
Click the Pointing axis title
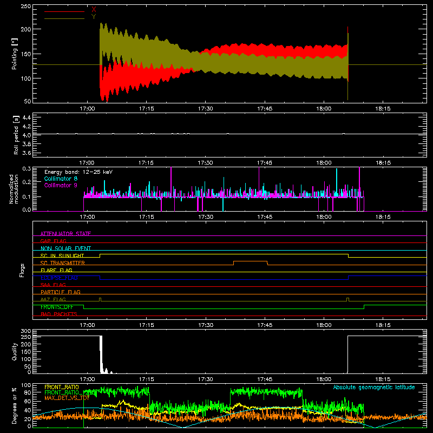(15, 54)
